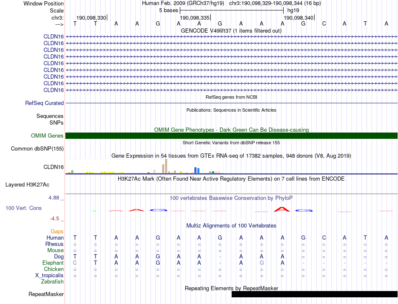Open RefSeq genes from NCBI track title
Image resolution: width=398 pixels, height=304 pixels.
pyautogui.click(x=231, y=97)
